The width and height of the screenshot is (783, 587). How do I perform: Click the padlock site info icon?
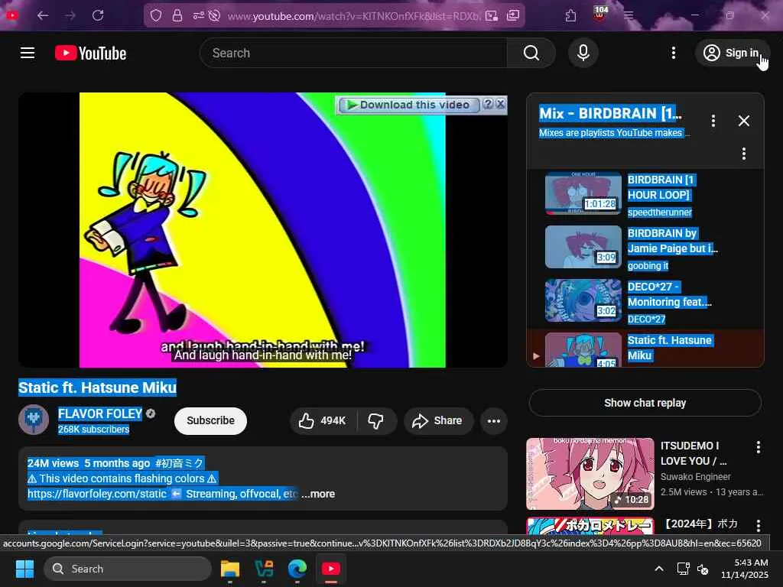click(177, 16)
